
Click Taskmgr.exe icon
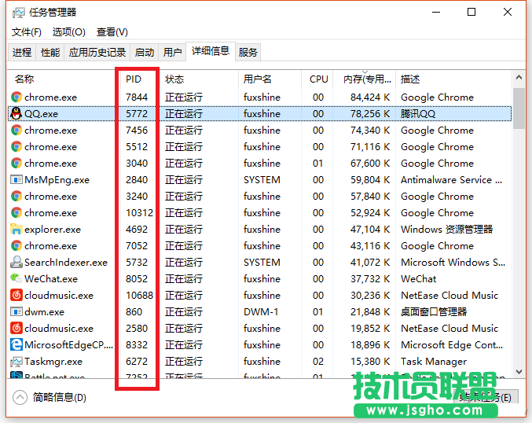pos(16,361)
